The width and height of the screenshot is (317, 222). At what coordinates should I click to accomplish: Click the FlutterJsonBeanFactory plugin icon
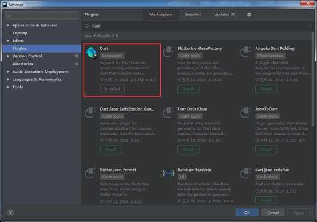168,52
